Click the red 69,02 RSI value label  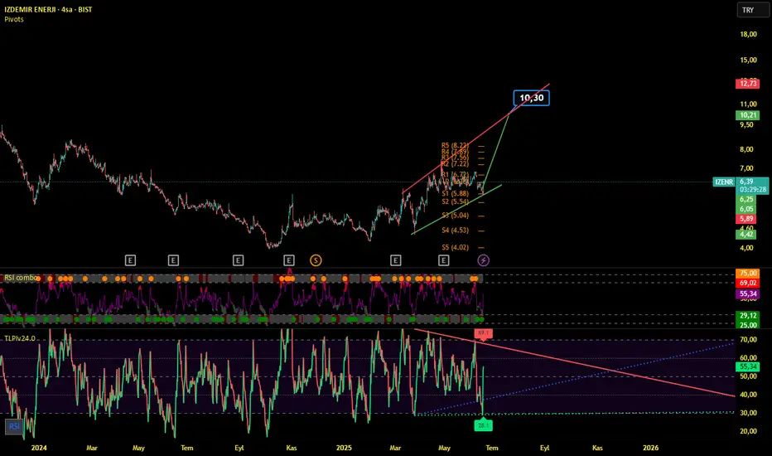pyautogui.click(x=747, y=283)
